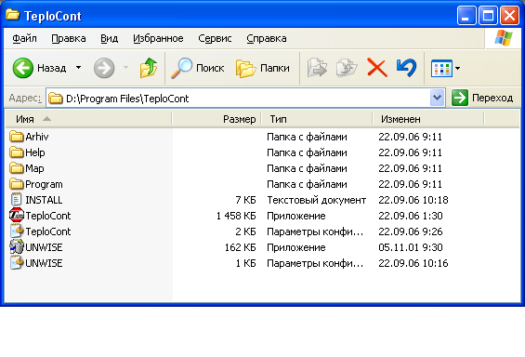Click the TeploCont title bar folder icon
525x357 pixels.
click(x=12, y=16)
